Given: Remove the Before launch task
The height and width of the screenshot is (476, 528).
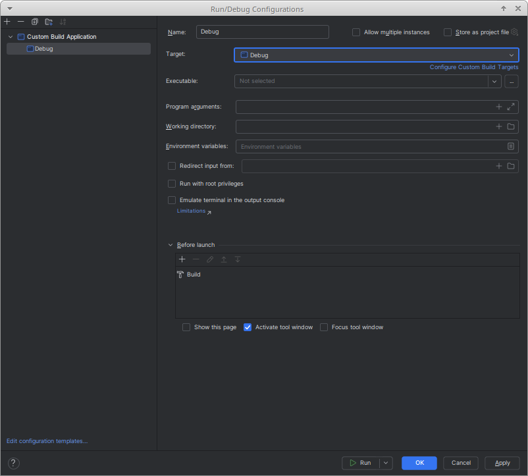Looking at the screenshot, I should pos(196,259).
